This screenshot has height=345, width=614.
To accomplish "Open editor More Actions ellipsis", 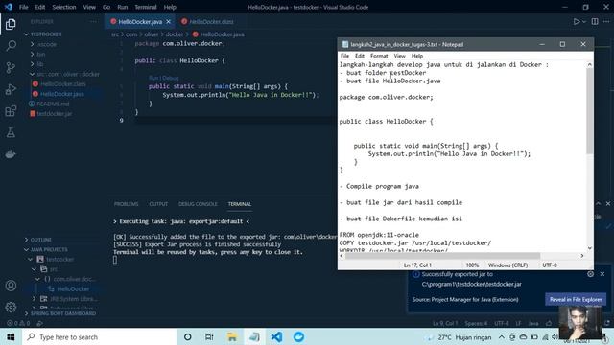I will pos(606,21).
